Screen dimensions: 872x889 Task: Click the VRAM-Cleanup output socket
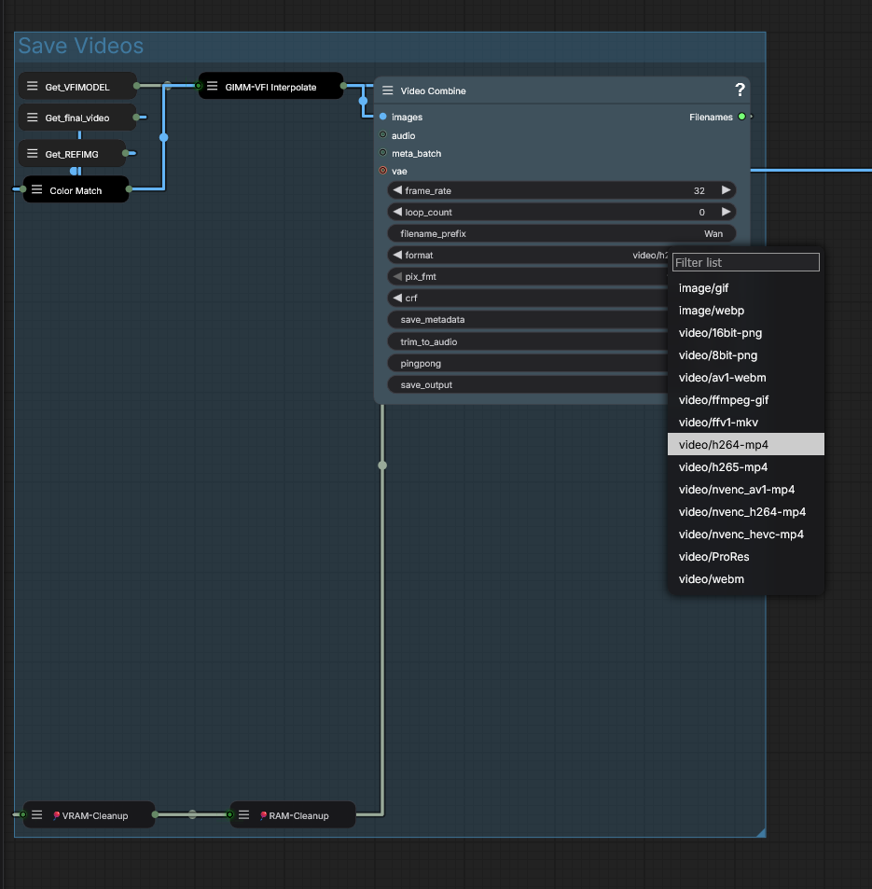pyautogui.click(x=155, y=814)
